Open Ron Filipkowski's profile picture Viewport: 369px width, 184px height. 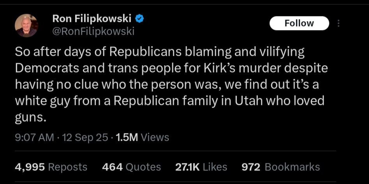coord(26,25)
